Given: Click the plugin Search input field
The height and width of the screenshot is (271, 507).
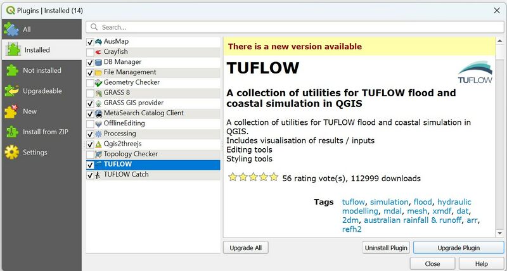Looking at the screenshot, I should pos(298,27).
